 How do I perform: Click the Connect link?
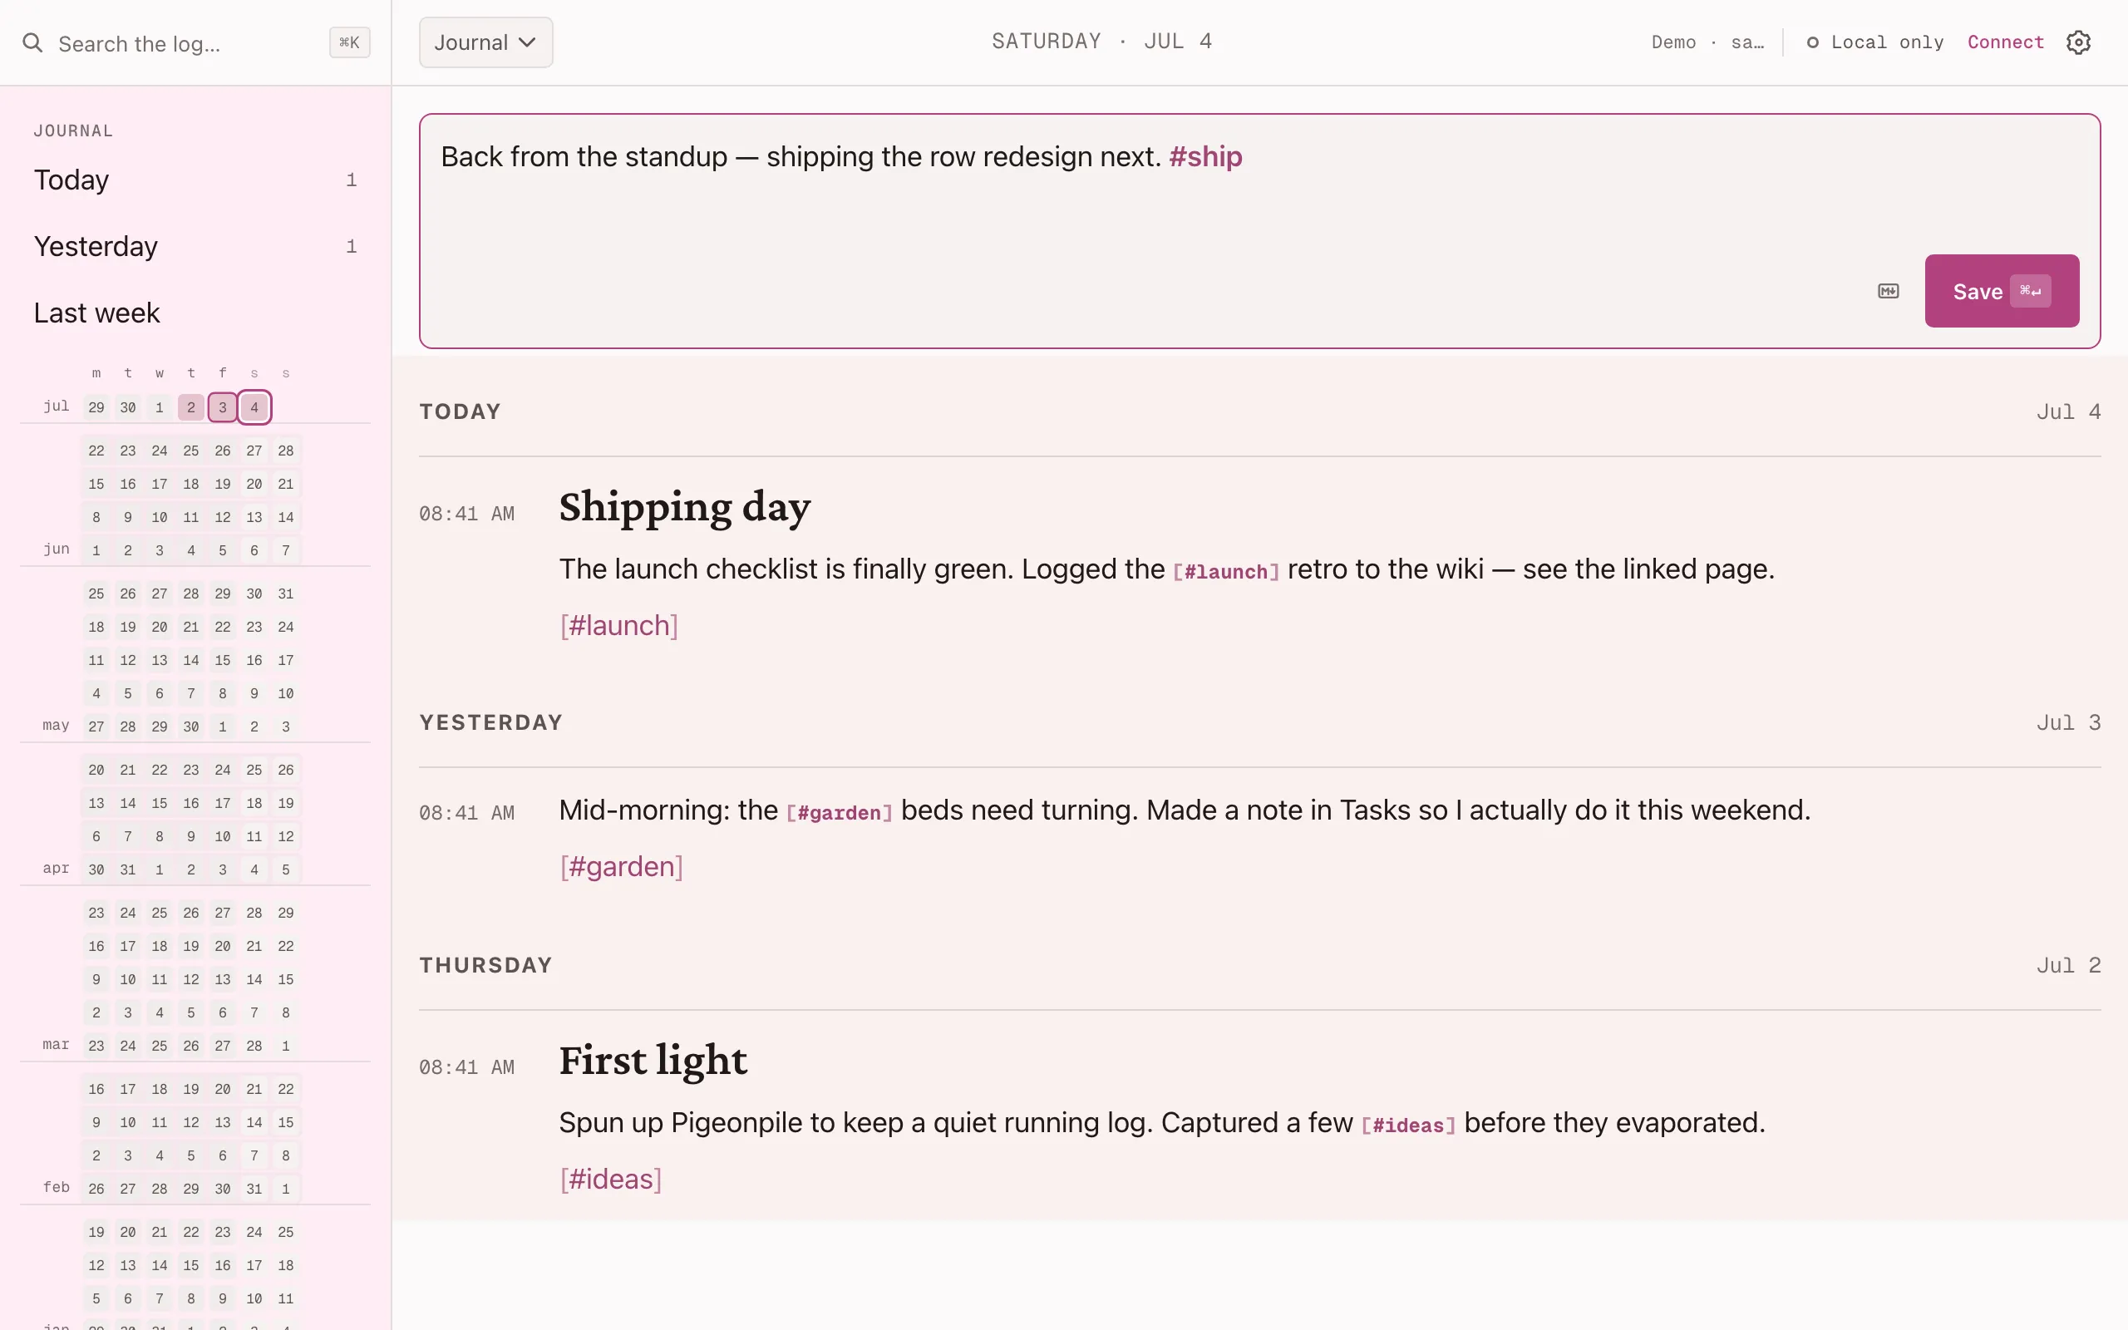pyautogui.click(x=2005, y=42)
